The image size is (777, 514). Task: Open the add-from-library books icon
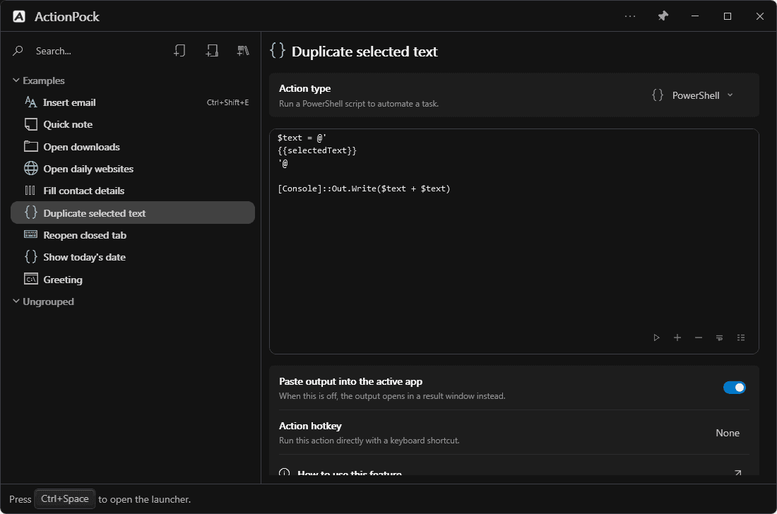click(243, 51)
